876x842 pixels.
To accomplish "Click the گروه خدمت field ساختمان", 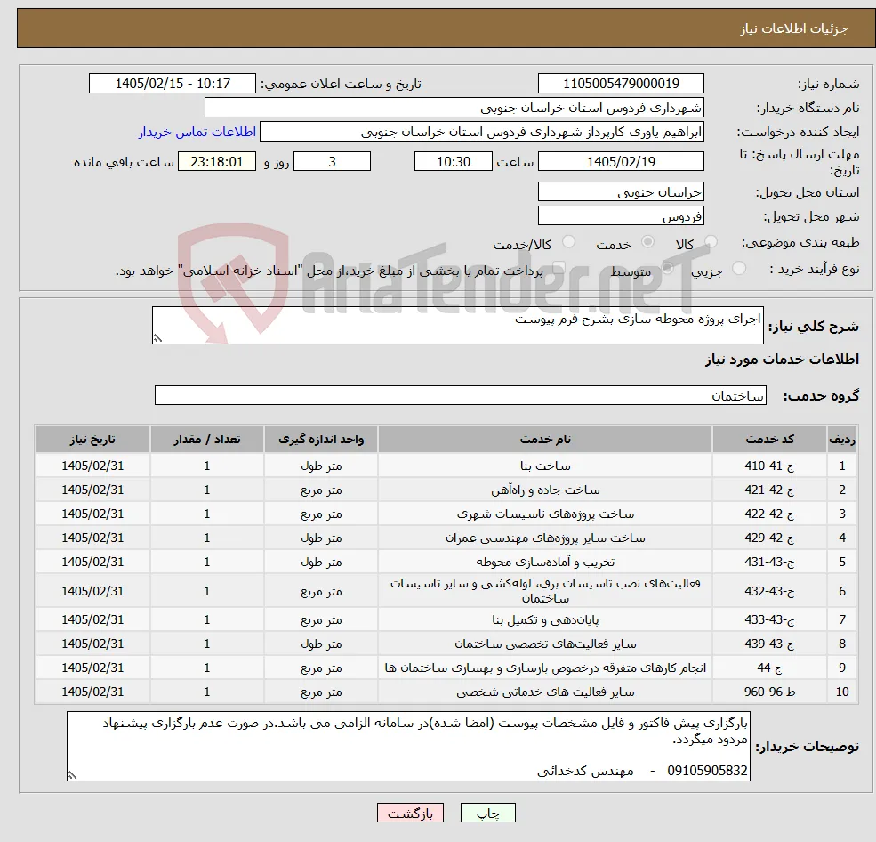I will tap(461, 396).
